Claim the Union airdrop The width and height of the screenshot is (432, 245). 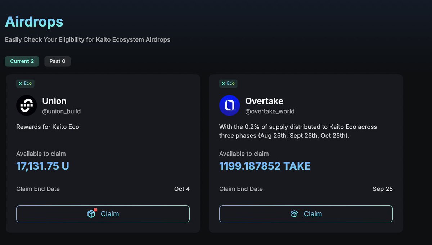(103, 214)
